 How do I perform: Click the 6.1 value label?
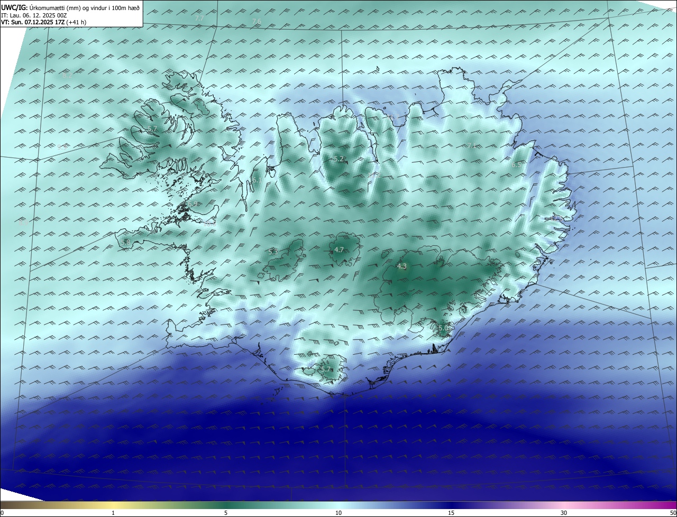[257, 180]
